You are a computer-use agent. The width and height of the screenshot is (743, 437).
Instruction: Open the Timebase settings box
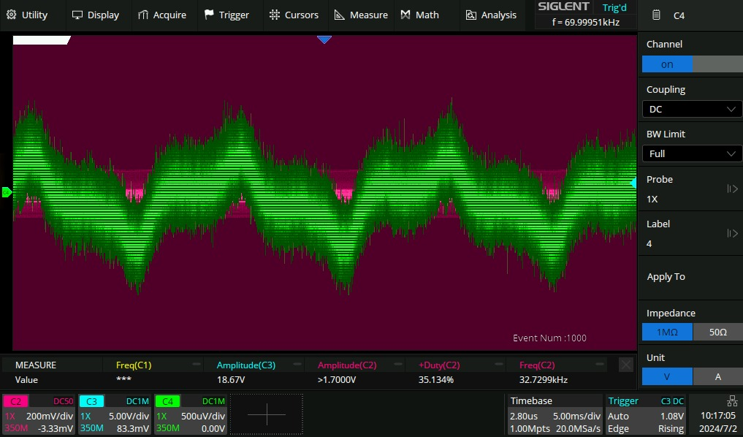(555, 414)
